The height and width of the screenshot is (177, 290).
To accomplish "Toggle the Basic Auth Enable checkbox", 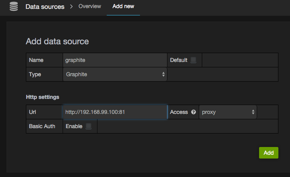I will (x=89, y=126).
